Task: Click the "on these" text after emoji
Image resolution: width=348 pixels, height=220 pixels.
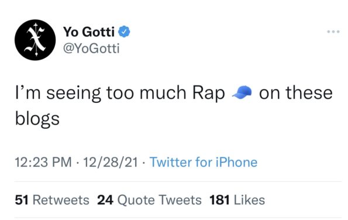Action: [296, 92]
